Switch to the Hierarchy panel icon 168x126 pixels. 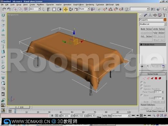pos(150,15)
